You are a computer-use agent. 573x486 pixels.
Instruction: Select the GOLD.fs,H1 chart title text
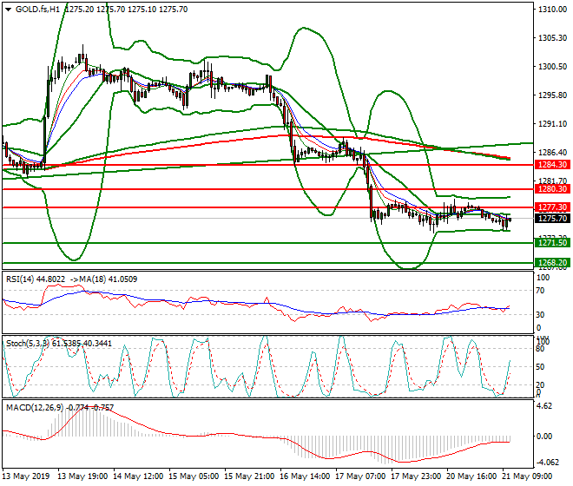pyautogui.click(x=37, y=10)
